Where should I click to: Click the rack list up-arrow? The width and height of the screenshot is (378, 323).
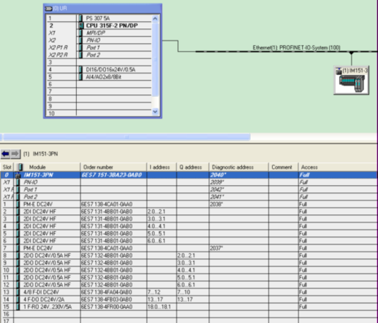(x=155, y=18)
